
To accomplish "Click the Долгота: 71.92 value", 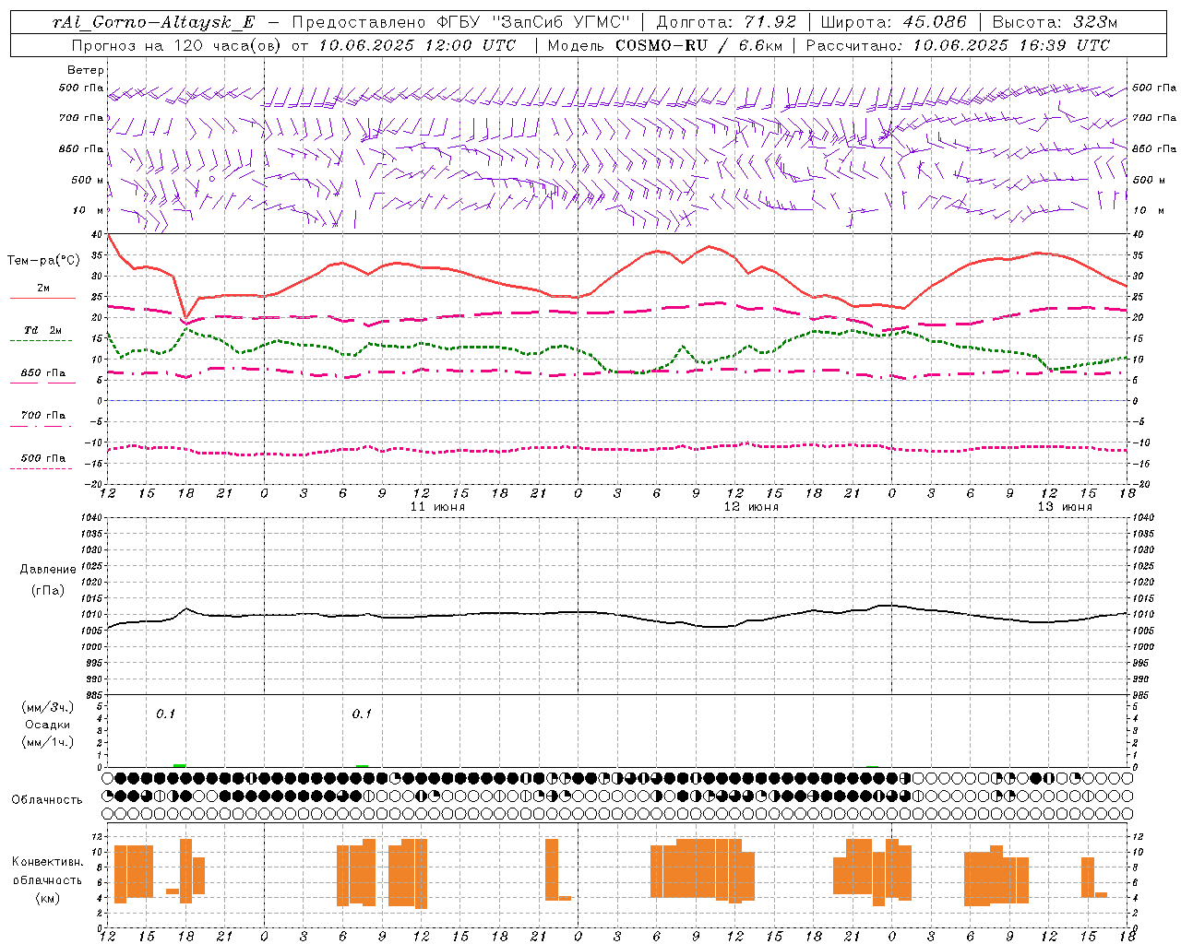I will click(726, 23).
